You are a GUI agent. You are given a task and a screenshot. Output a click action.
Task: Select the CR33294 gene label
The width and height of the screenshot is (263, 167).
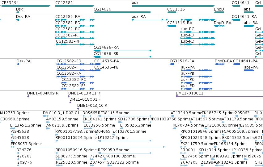10,3
